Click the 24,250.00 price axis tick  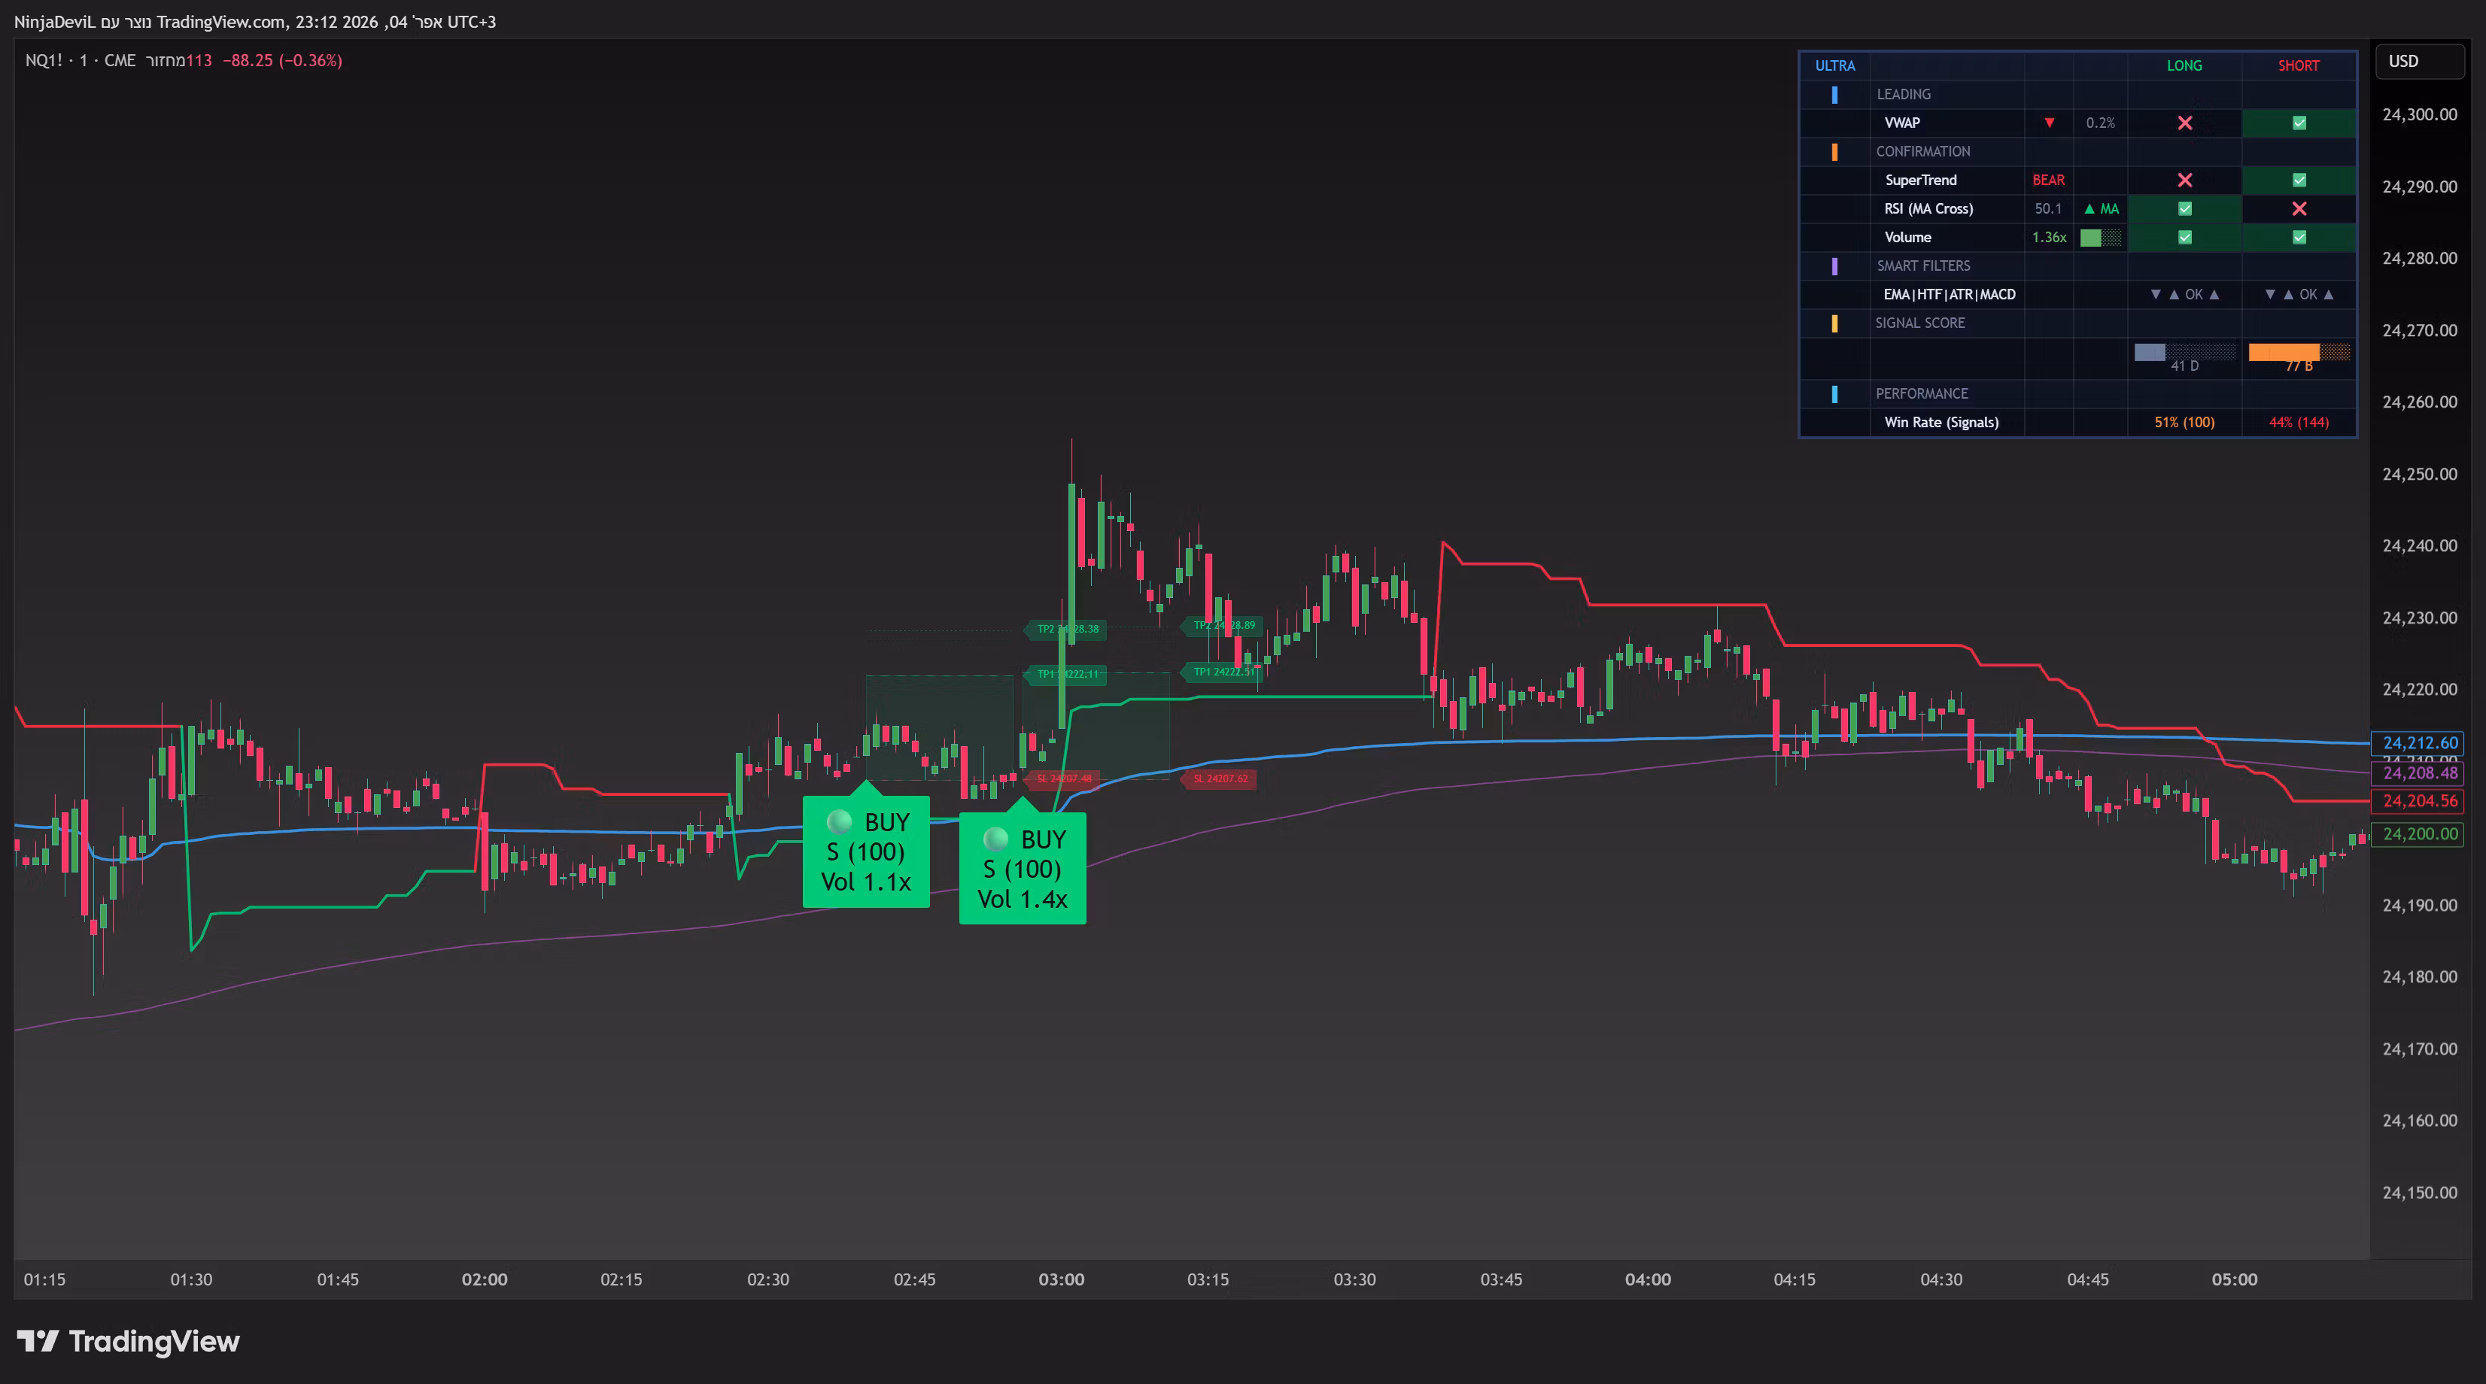tap(2420, 475)
